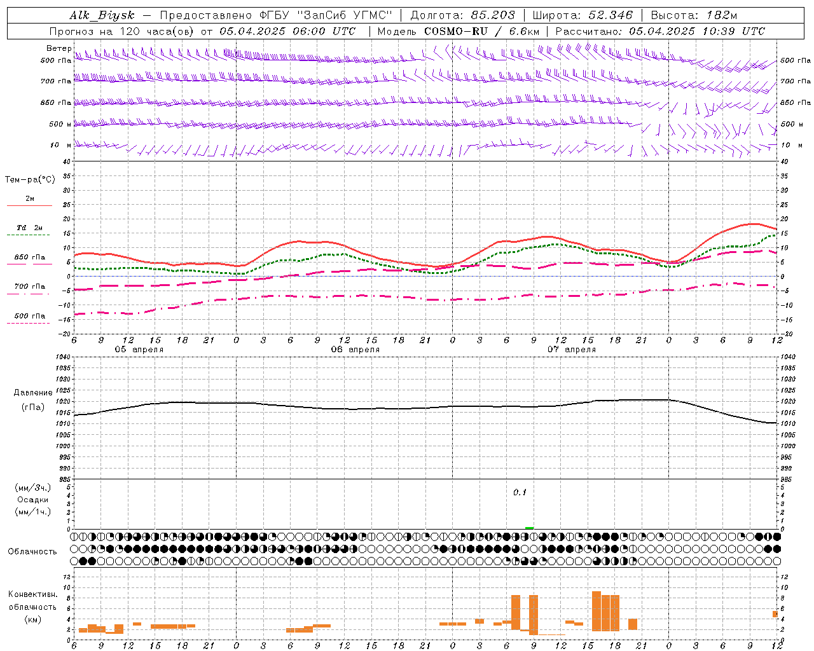Select the (мм/3ч.) precipitation unit label
Image resolution: width=814 pixels, height=651 pixels.
pyautogui.click(x=33, y=488)
